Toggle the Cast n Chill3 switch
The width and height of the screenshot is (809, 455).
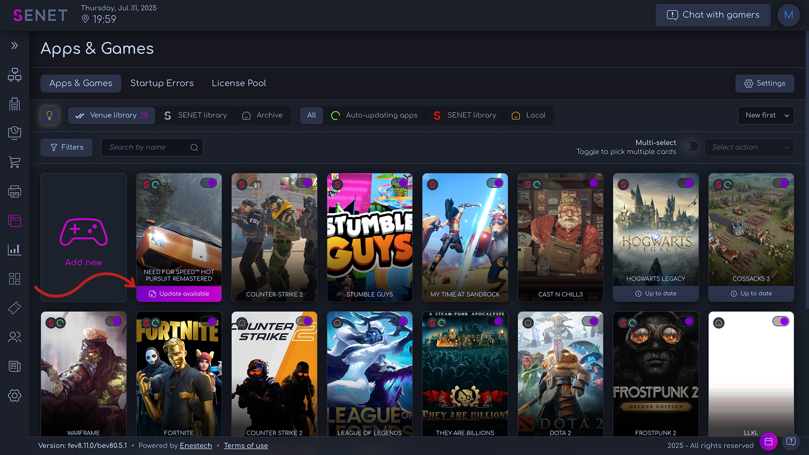click(590, 183)
